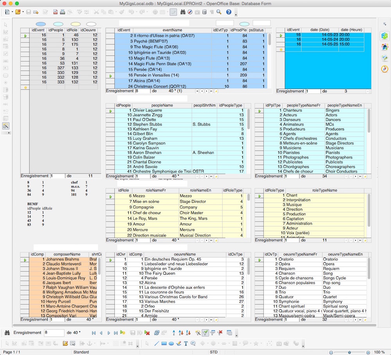Select the Text tool in drawing toolbar
Image resolution: width=391 pixels, height=355 pixels.
coord(185,344)
